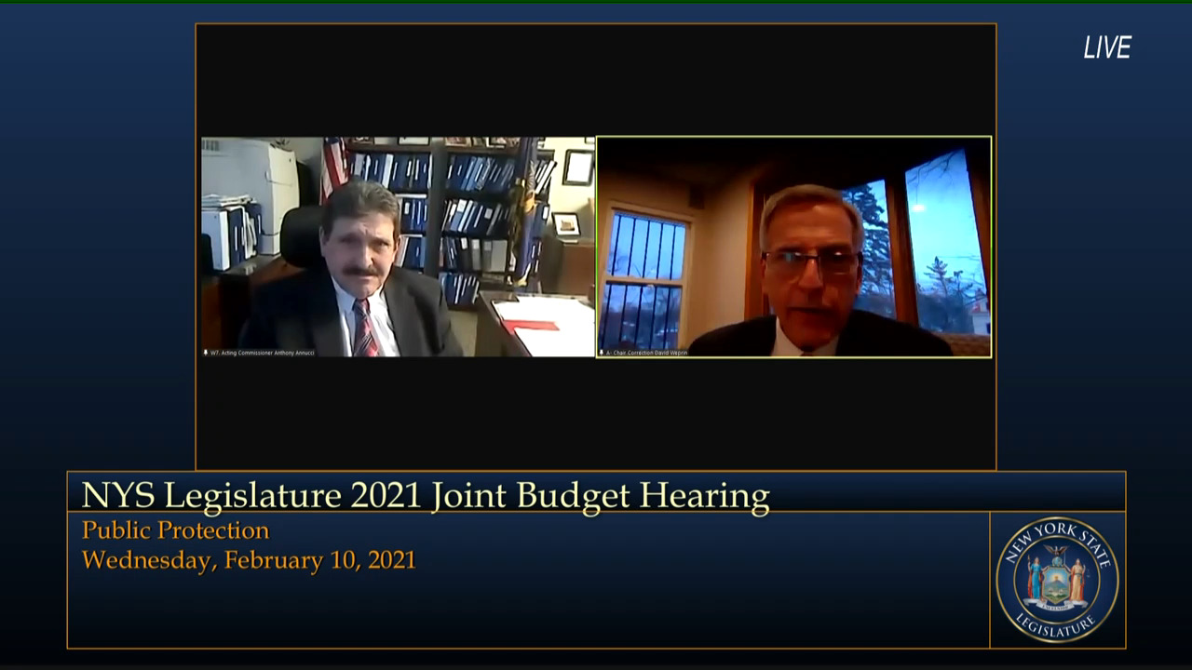Click the red folder on the desk
Image resolution: width=1192 pixels, height=670 pixels.
tap(531, 326)
